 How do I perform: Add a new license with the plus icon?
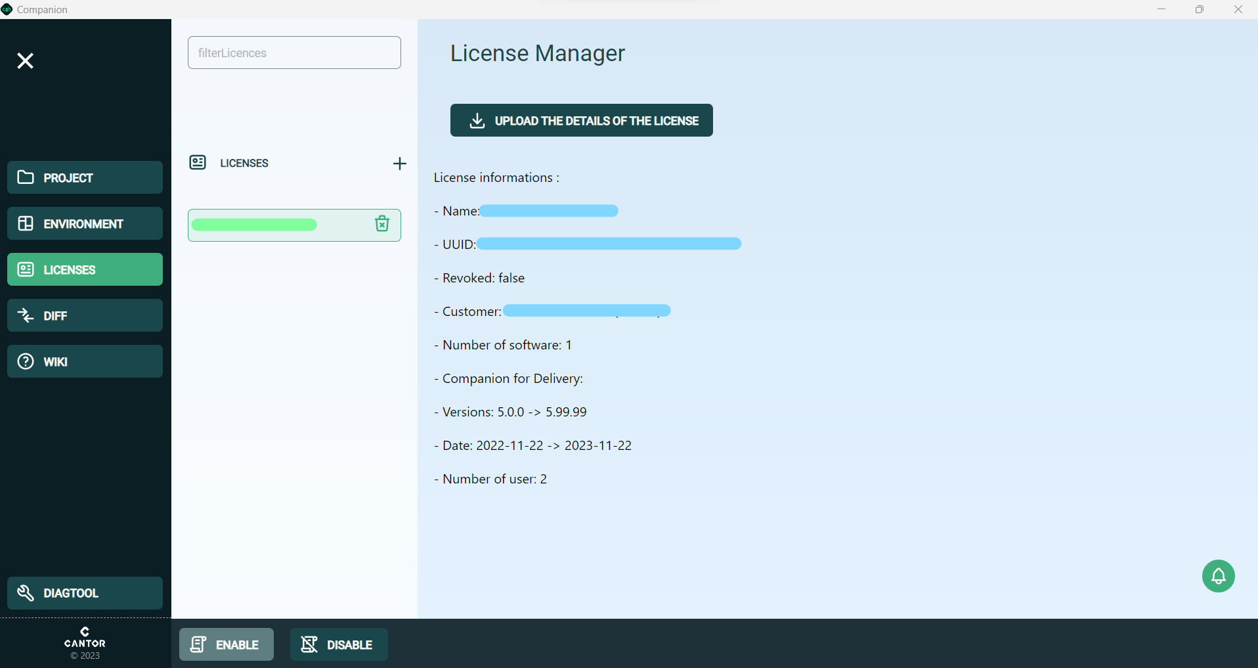[399, 164]
